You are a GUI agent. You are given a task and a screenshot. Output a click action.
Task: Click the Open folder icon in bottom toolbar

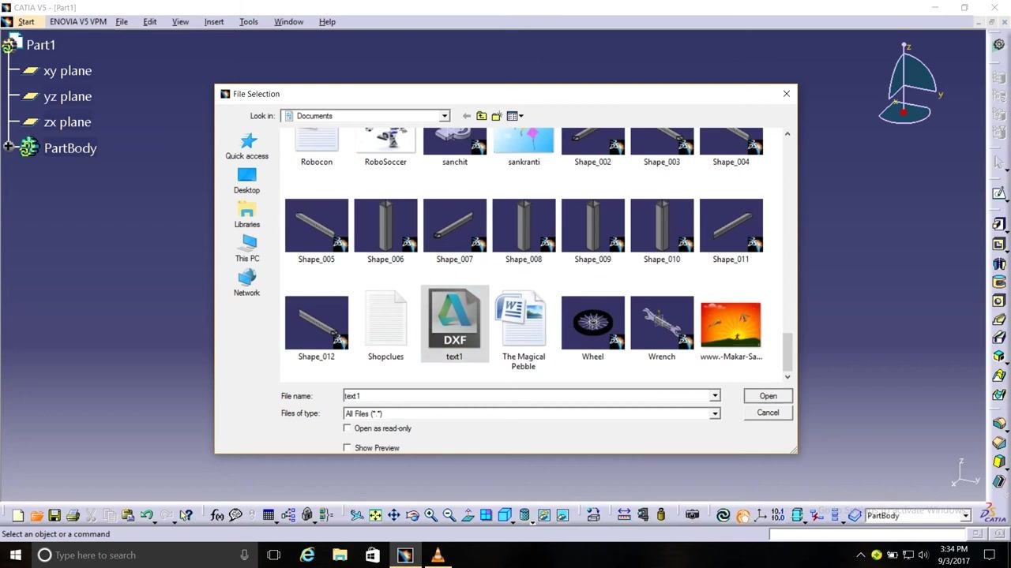coord(36,515)
